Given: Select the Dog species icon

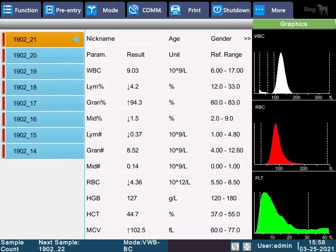Looking at the screenshot, I should (x=322, y=9).
